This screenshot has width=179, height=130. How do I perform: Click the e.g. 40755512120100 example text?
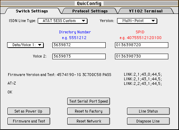(141, 38)
